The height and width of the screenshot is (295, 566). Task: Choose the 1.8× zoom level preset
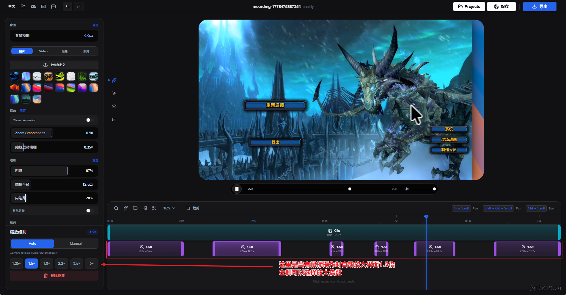(x=46, y=264)
